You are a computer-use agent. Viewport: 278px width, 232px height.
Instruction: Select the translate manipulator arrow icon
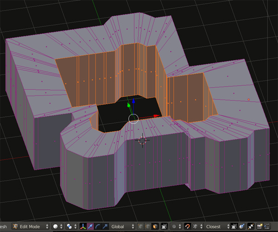[89, 227]
